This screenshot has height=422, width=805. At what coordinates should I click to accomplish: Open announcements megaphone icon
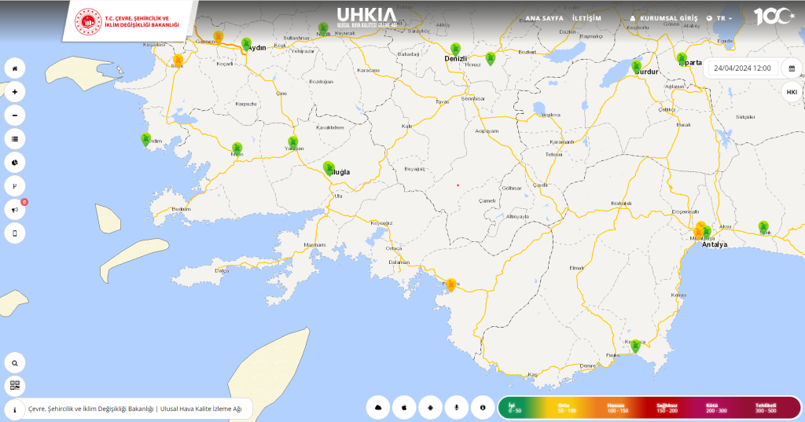tap(15, 210)
